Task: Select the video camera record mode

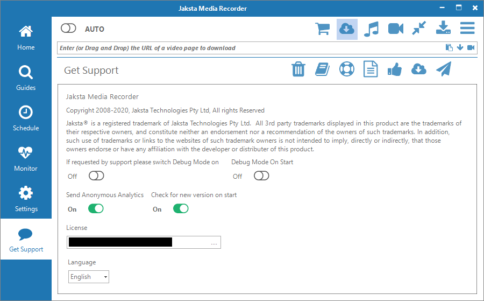Action: pos(396,29)
